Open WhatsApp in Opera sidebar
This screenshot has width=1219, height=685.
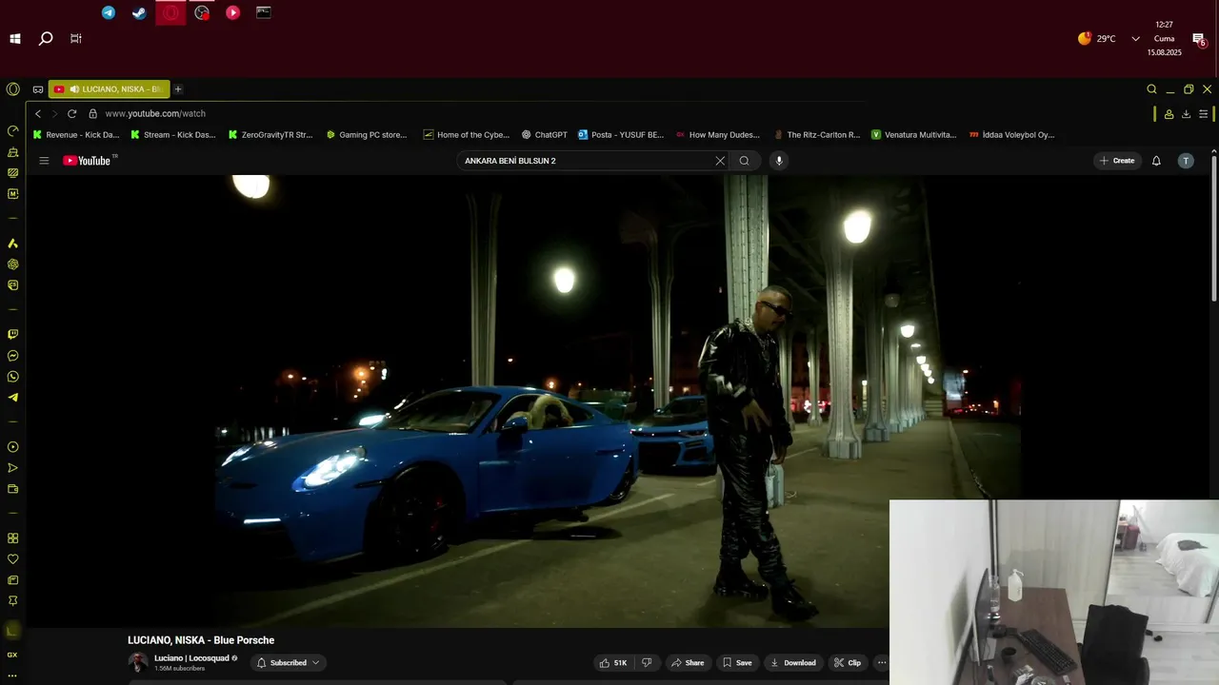click(12, 377)
